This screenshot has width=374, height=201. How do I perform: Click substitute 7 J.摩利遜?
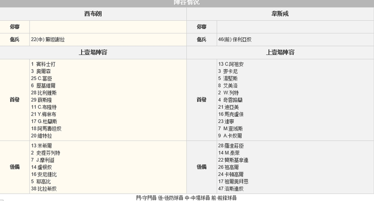[43, 160]
